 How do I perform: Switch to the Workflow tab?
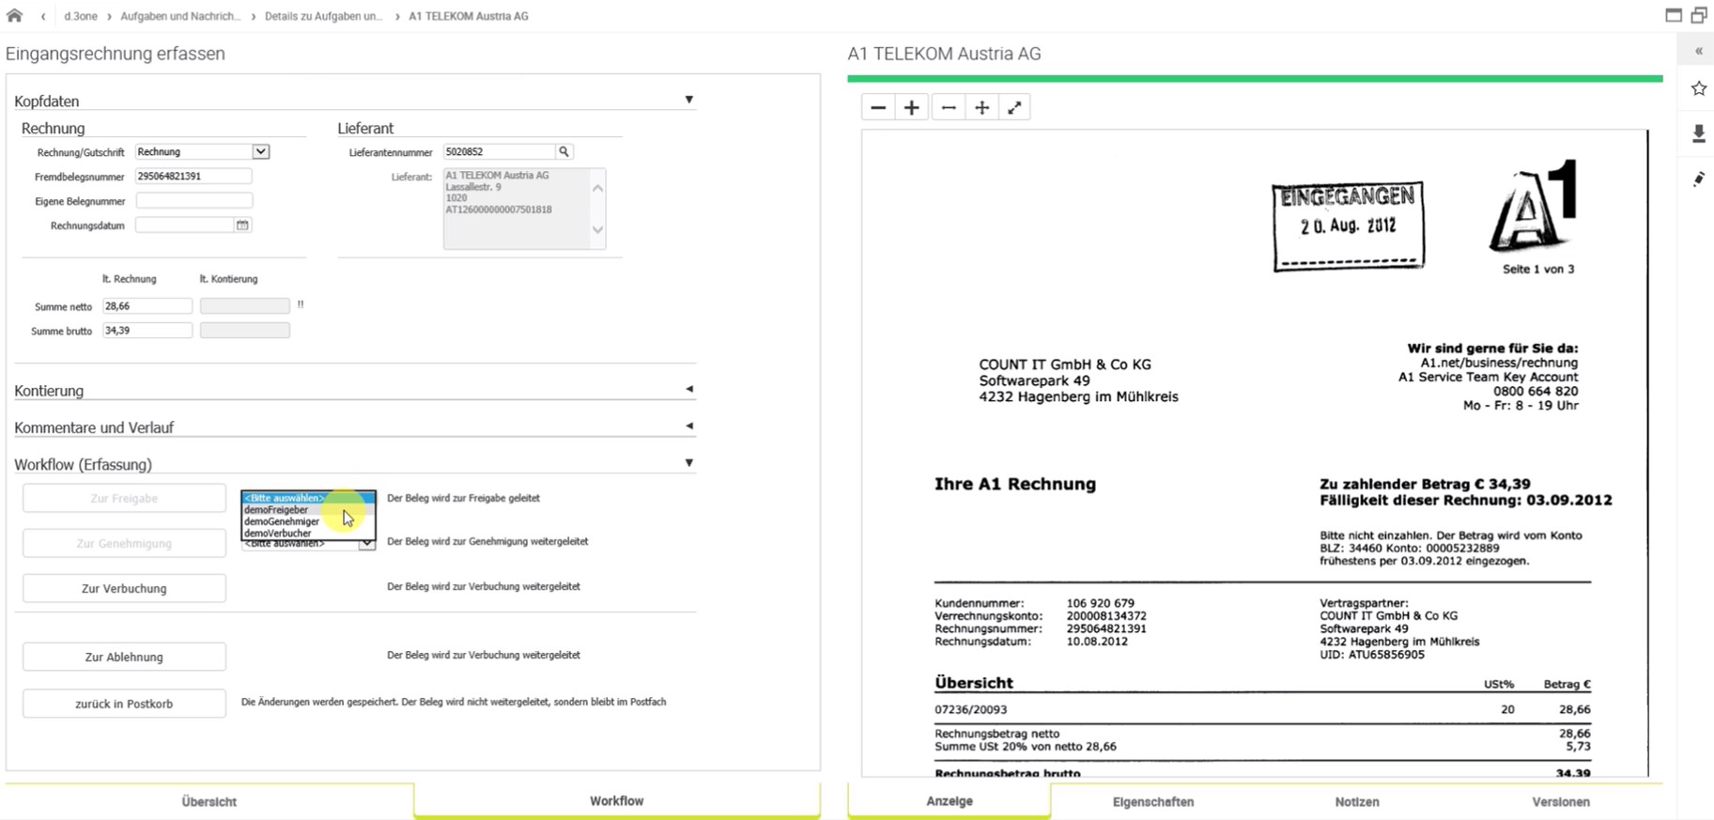(616, 800)
